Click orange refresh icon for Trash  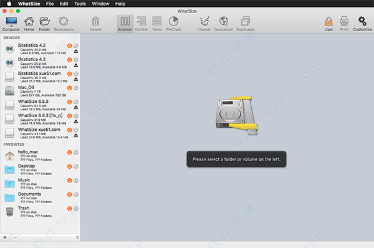coord(69,209)
